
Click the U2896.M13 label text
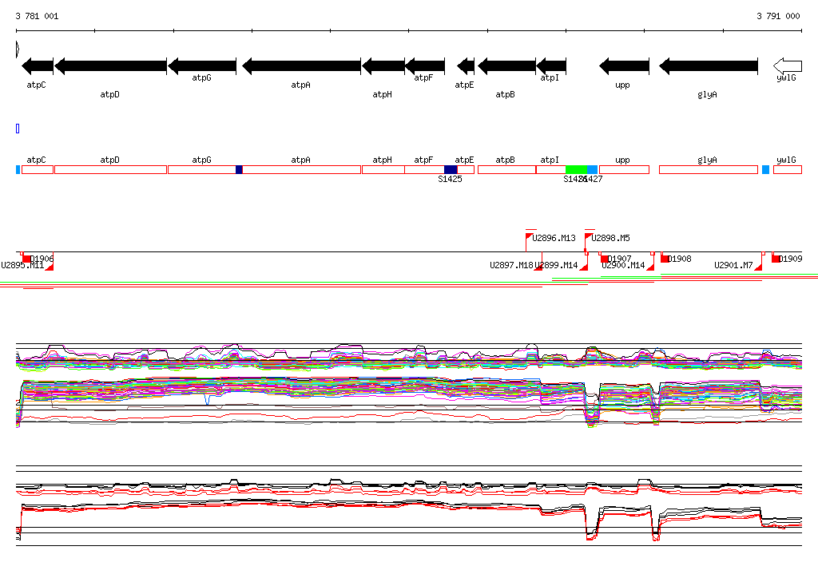(554, 238)
